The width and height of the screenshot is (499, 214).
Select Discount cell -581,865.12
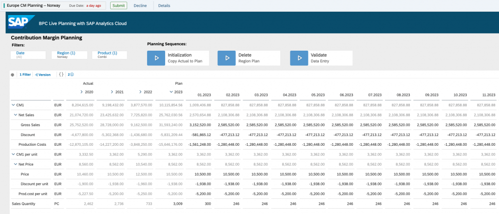[x=200, y=135]
